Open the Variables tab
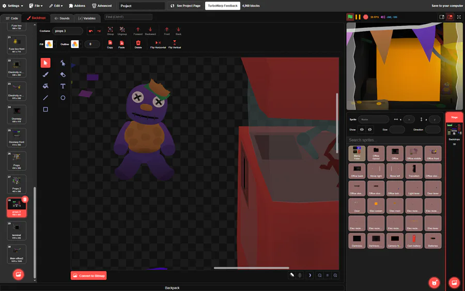This screenshot has width=465, height=291. 87,18
